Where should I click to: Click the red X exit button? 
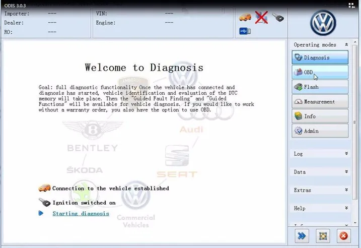point(344,236)
